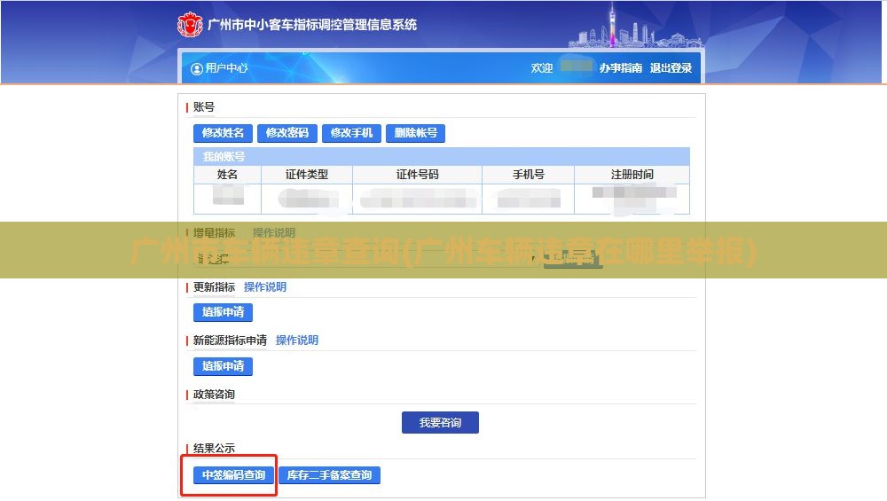The width and height of the screenshot is (887, 501).
Task: Click the 姓名 column header
Action: [227, 174]
